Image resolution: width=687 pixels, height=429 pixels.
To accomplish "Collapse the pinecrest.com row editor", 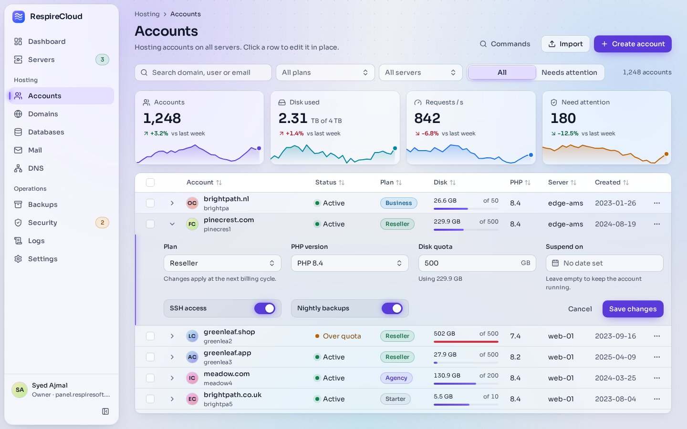I will [172, 224].
